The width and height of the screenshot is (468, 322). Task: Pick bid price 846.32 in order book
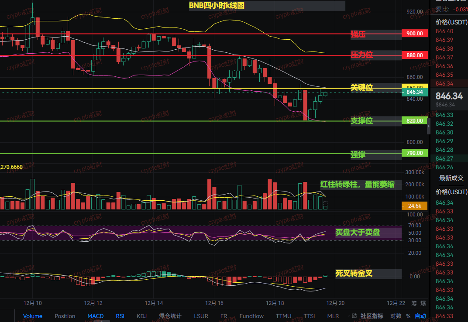tap(444, 123)
